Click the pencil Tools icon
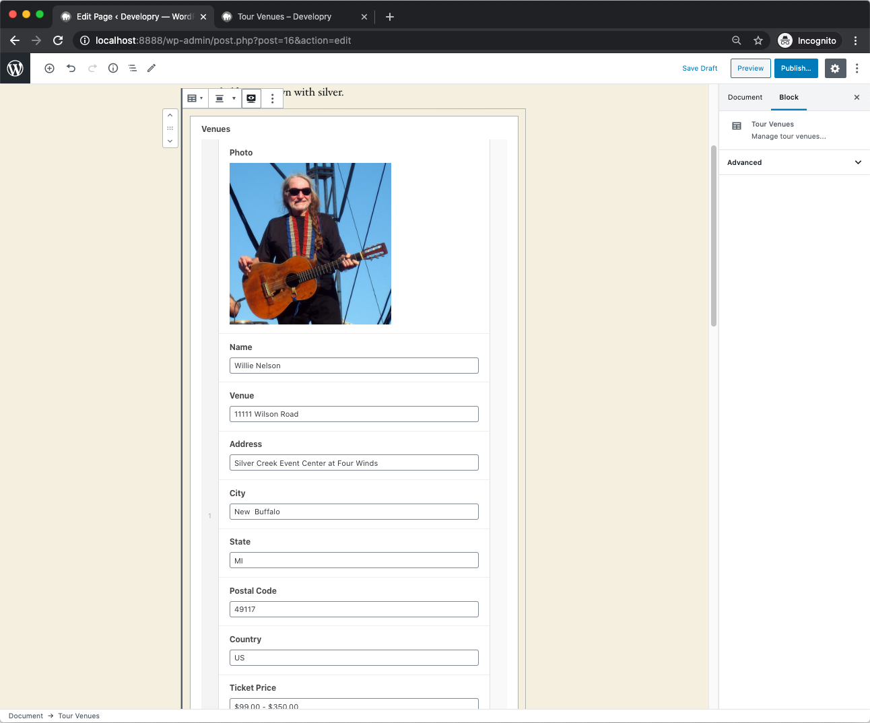This screenshot has height=723, width=870. click(x=152, y=68)
